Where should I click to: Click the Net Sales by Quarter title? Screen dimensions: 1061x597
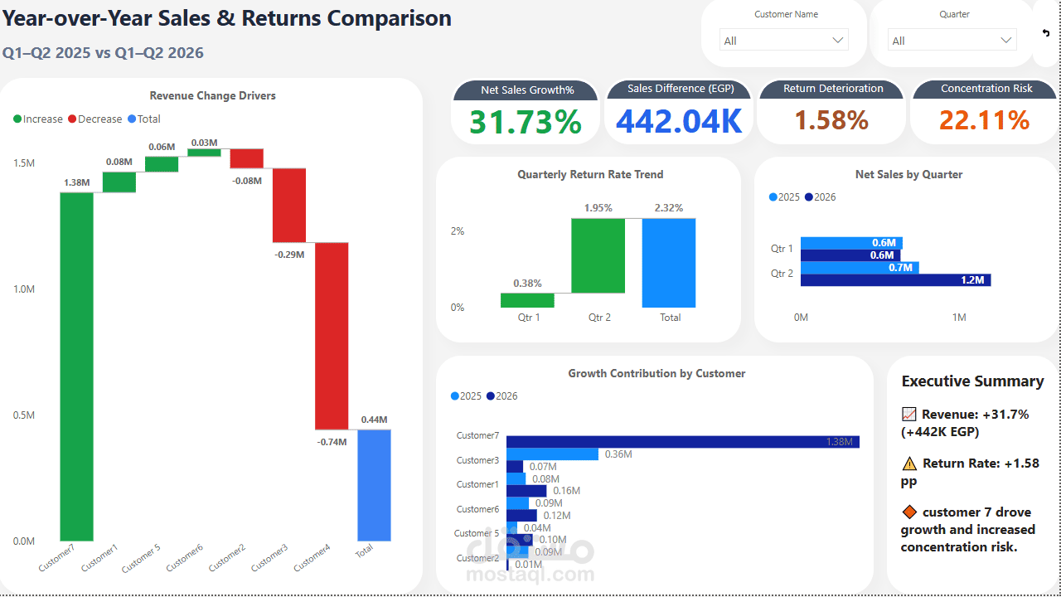908,175
